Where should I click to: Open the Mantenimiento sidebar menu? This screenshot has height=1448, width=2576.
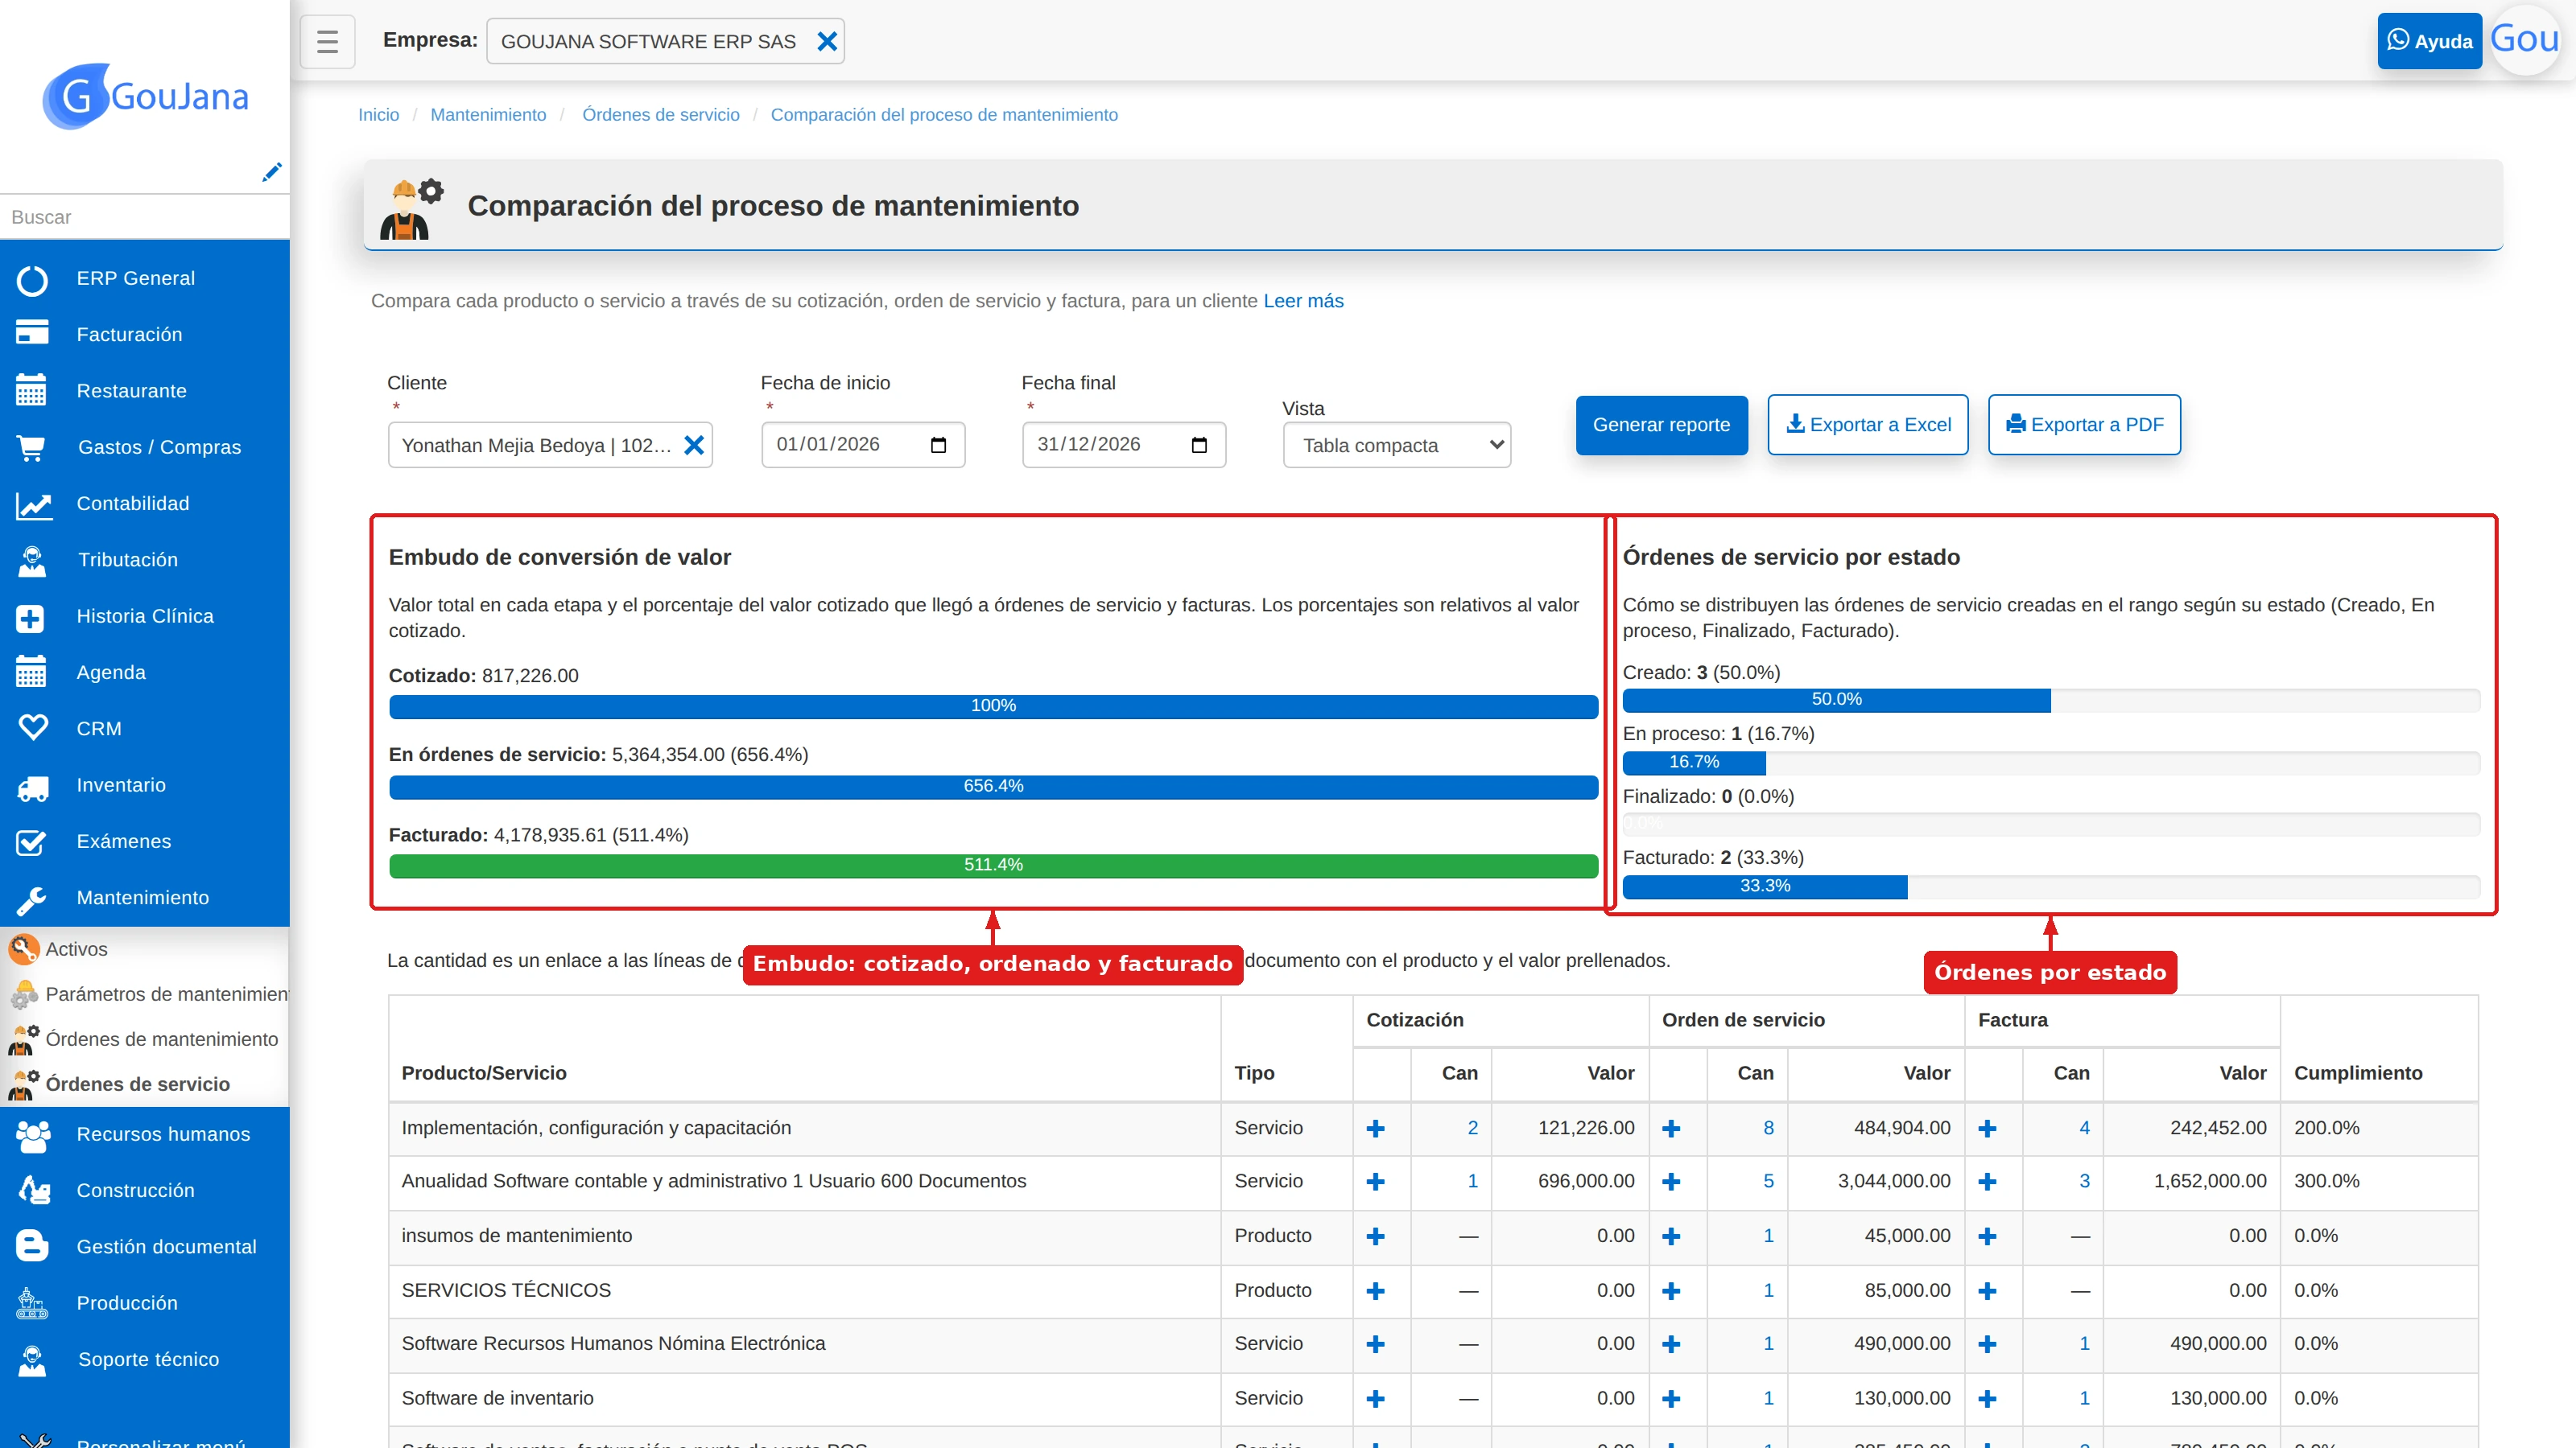[x=145, y=898]
